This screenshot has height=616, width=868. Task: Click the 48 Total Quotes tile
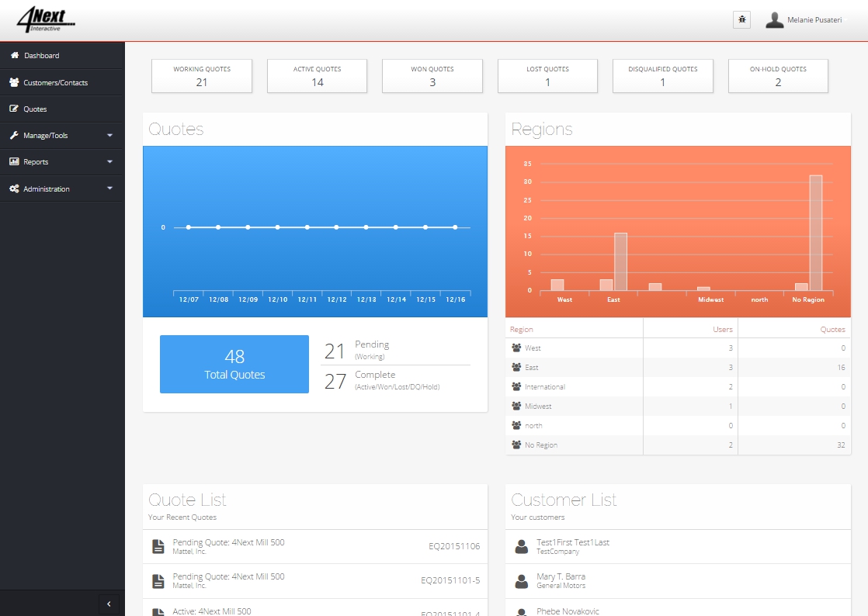[234, 365]
